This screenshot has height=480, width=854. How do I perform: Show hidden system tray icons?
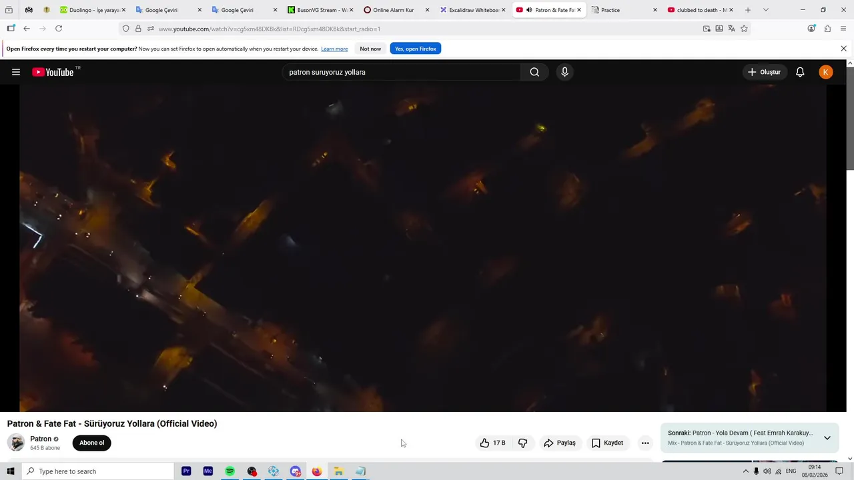pos(746,471)
